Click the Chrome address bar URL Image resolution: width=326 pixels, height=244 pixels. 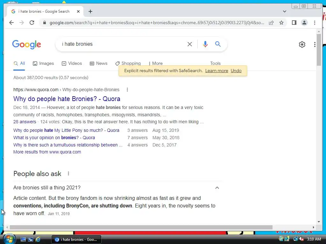point(157,23)
